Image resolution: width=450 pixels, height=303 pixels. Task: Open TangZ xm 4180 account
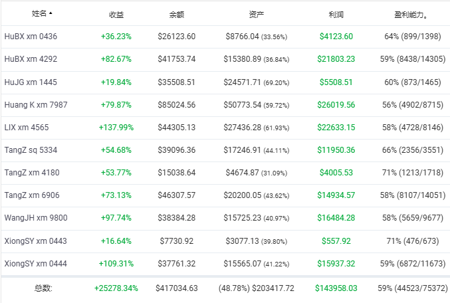click(32, 173)
